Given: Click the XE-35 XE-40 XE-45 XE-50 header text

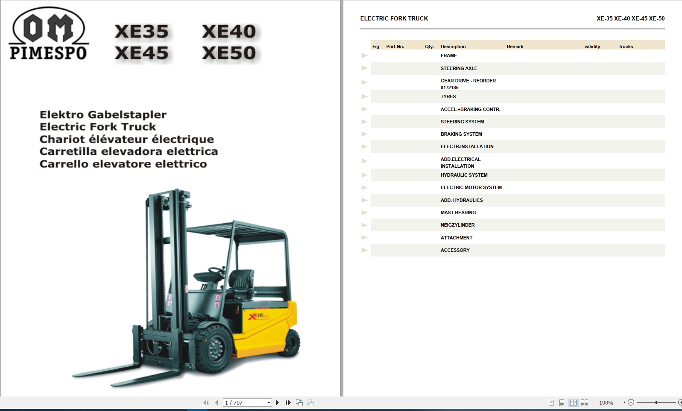Looking at the screenshot, I should 630,18.
